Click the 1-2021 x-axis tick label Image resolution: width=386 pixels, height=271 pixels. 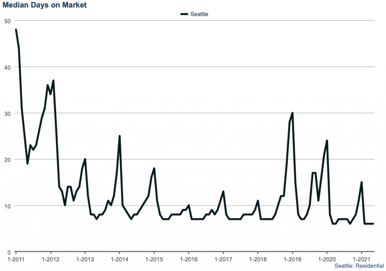point(361,259)
